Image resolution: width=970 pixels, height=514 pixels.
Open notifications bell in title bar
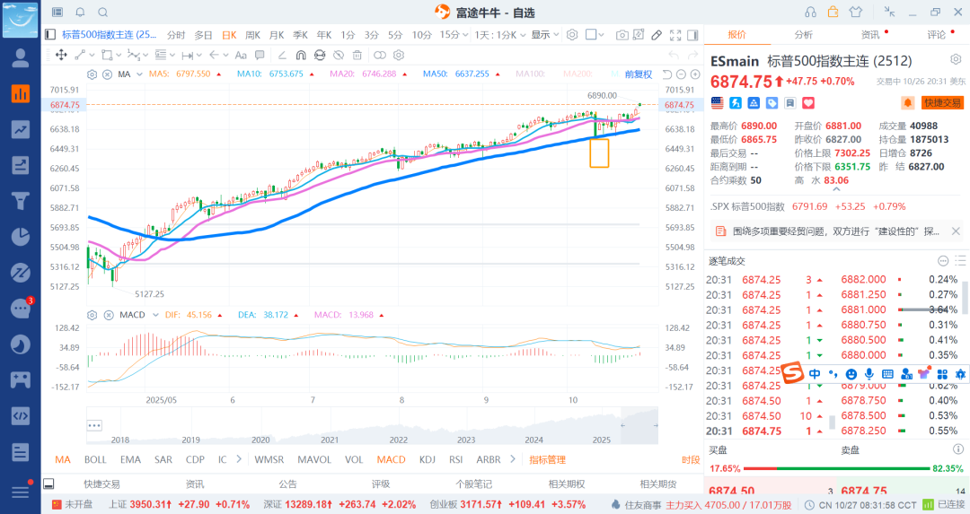(81, 13)
